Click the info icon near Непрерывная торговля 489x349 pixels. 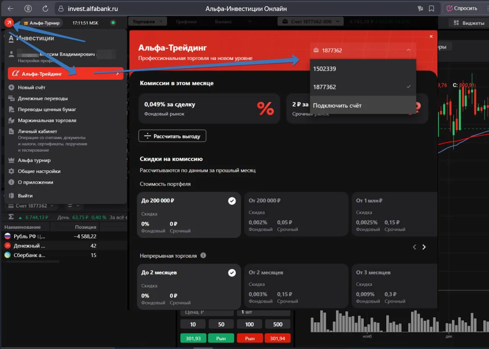[203, 255]
